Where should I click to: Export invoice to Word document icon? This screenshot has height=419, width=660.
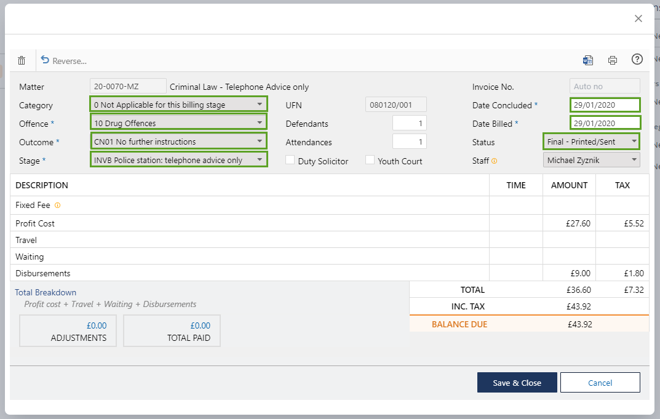(x=588, y=60)
